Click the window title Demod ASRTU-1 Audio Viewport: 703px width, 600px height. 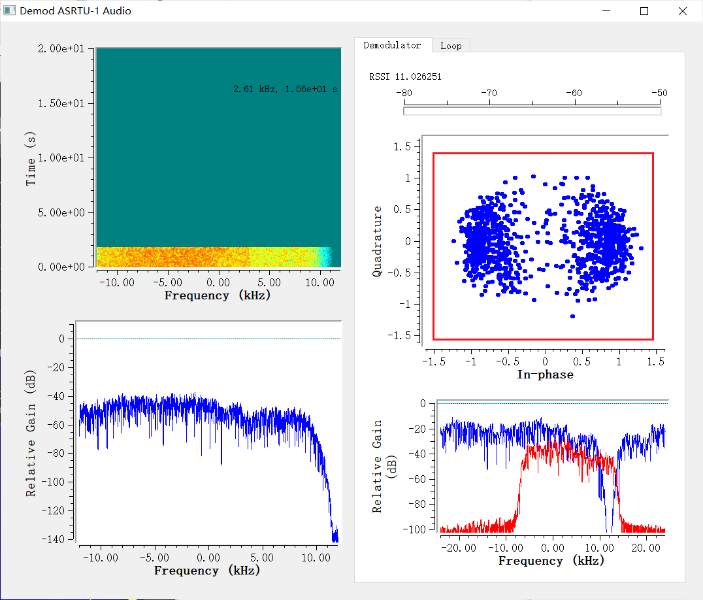pyautogui.click(x=75, y=11)
